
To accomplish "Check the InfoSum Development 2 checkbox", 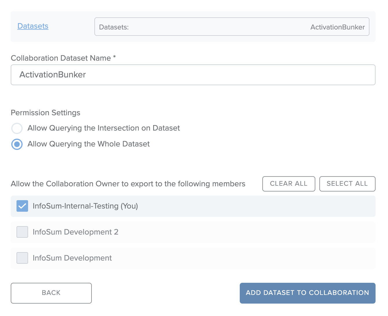I will click(x=22, y=232).
